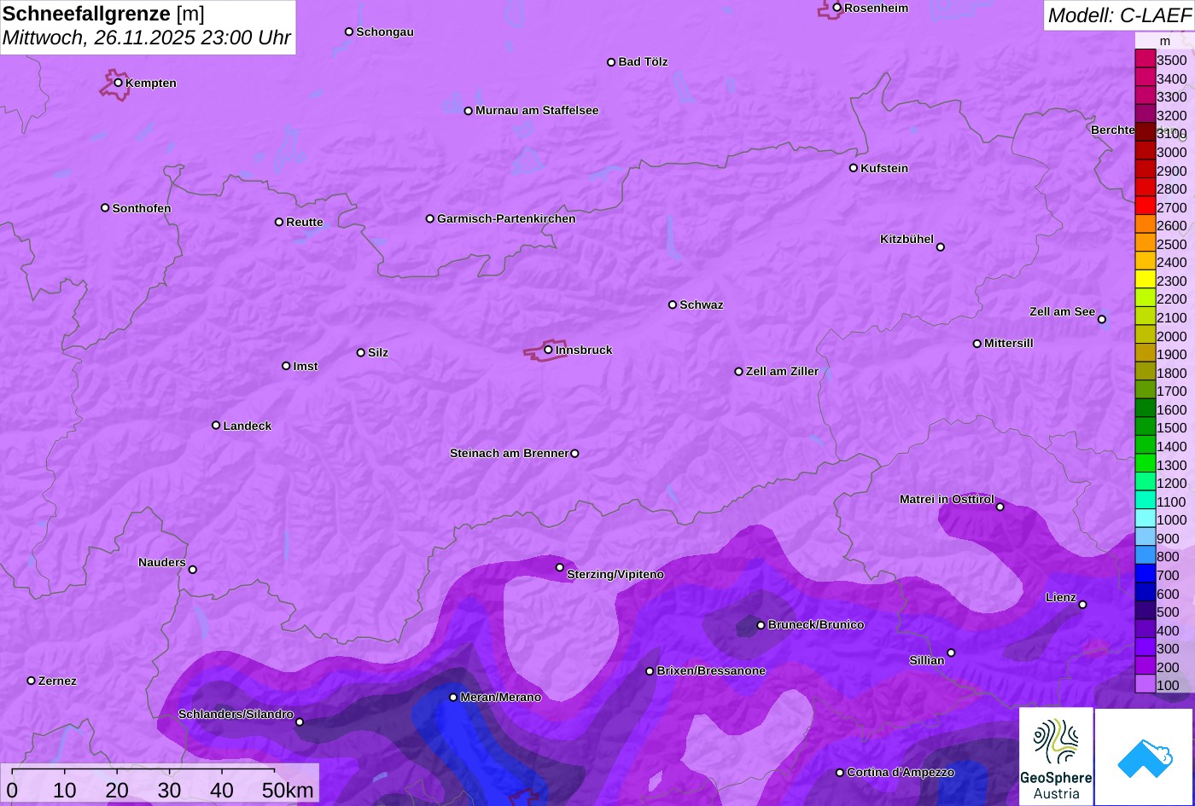Viewport: 1195px width, 806px height.
Task: Click the 100 m legend color
Action: tap(1145, 684)
